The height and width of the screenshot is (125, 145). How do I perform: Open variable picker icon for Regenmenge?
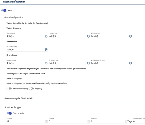point(88,63)
